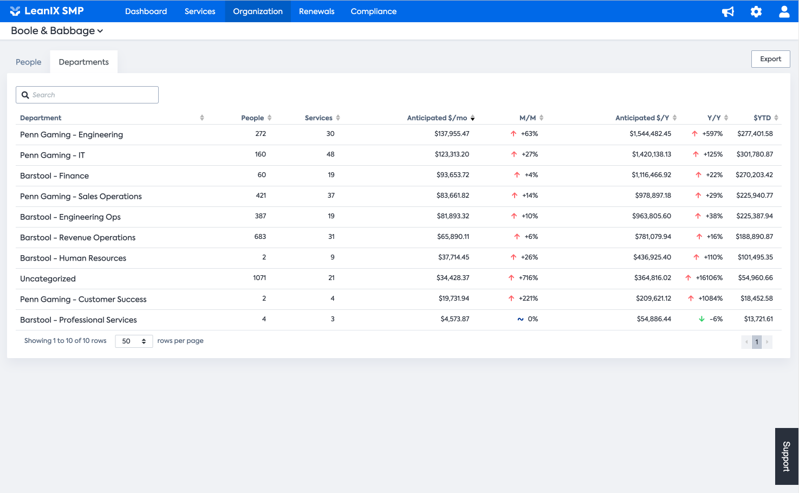Open Barstool - Human Resources department
This screenshot has height=493, width=799.
(73, 258)
